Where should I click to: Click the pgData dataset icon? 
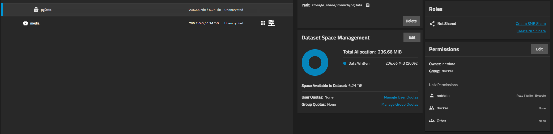click(36, 10)
